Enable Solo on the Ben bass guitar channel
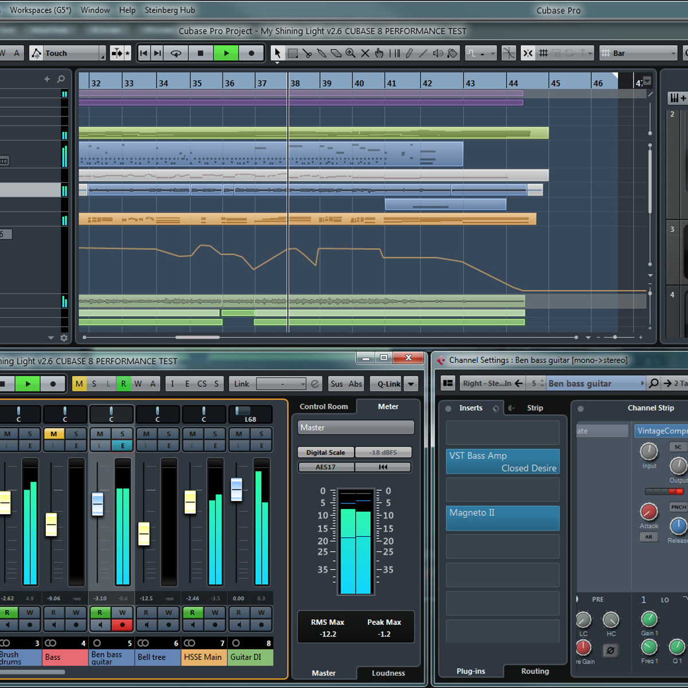This screenshot has height=688, width=688. [x=123, y=433]
